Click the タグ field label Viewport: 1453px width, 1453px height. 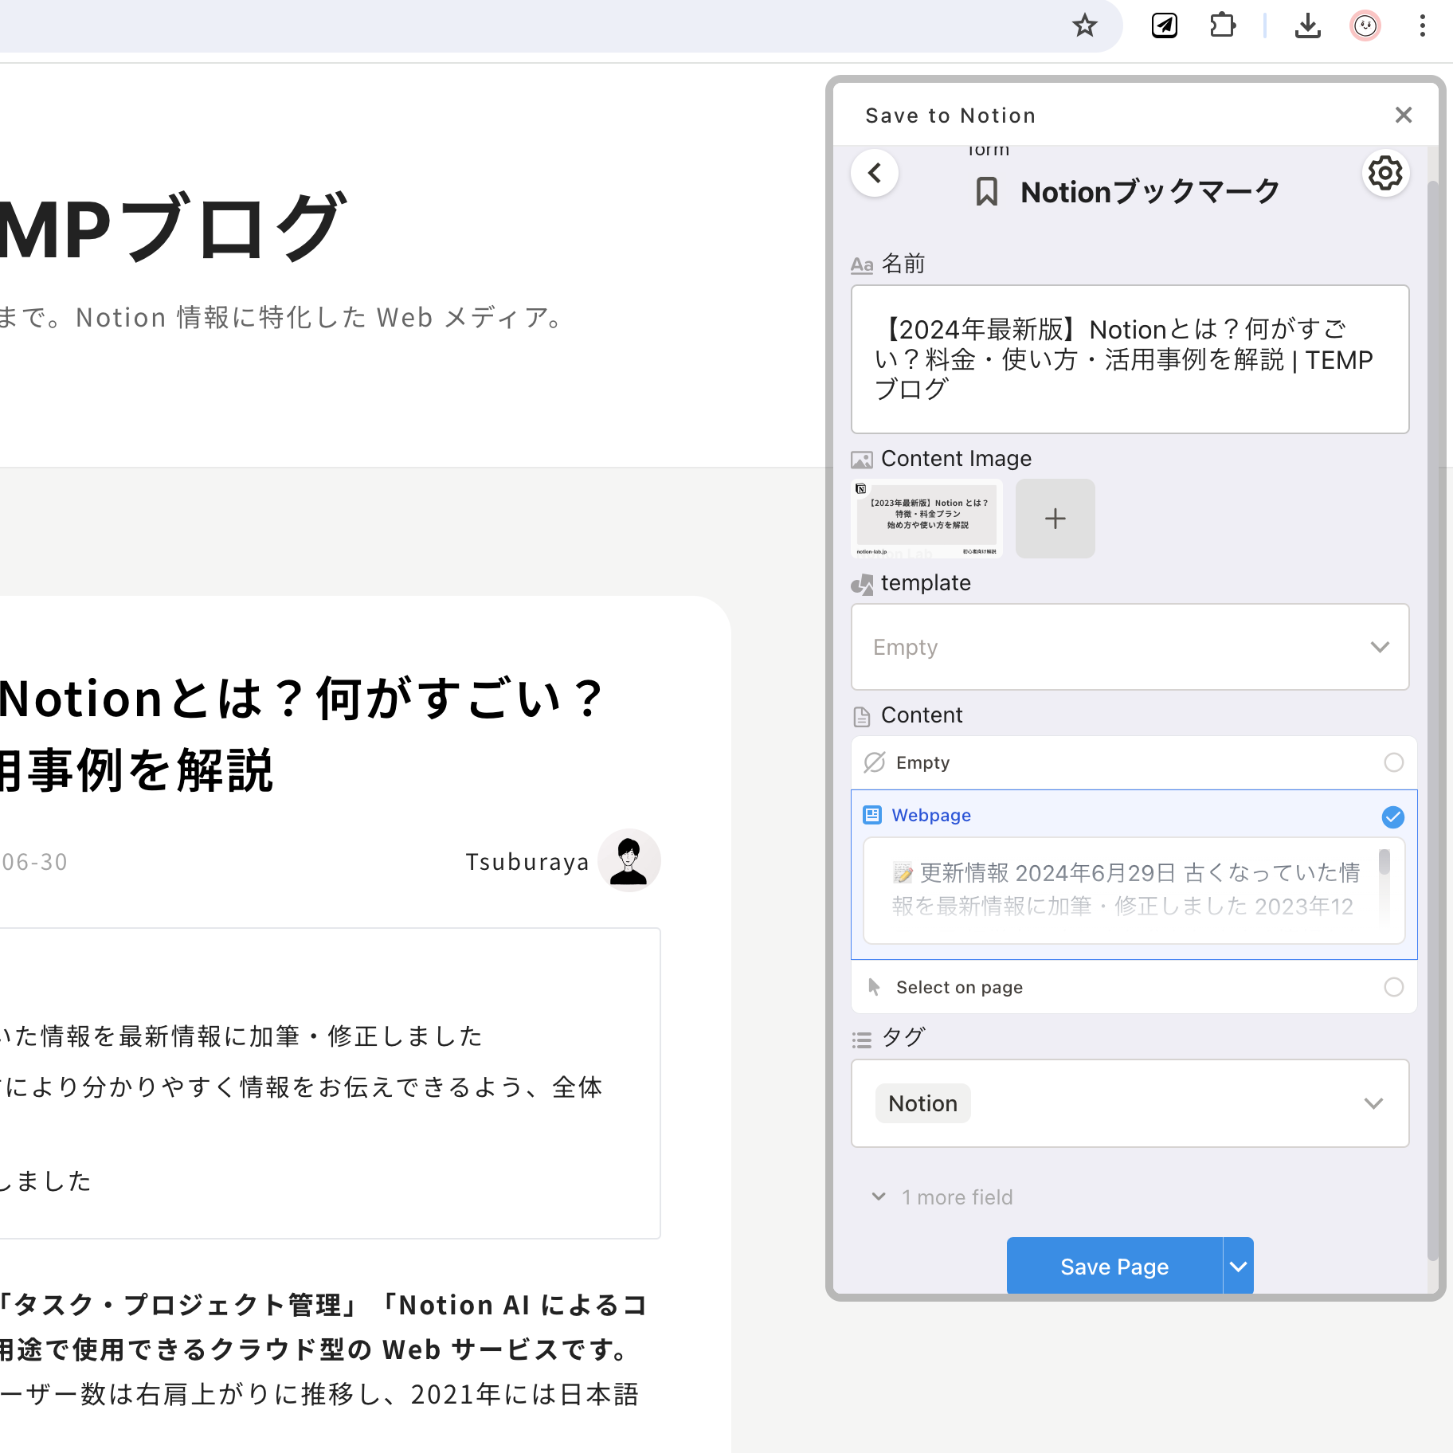[903, 1037]
